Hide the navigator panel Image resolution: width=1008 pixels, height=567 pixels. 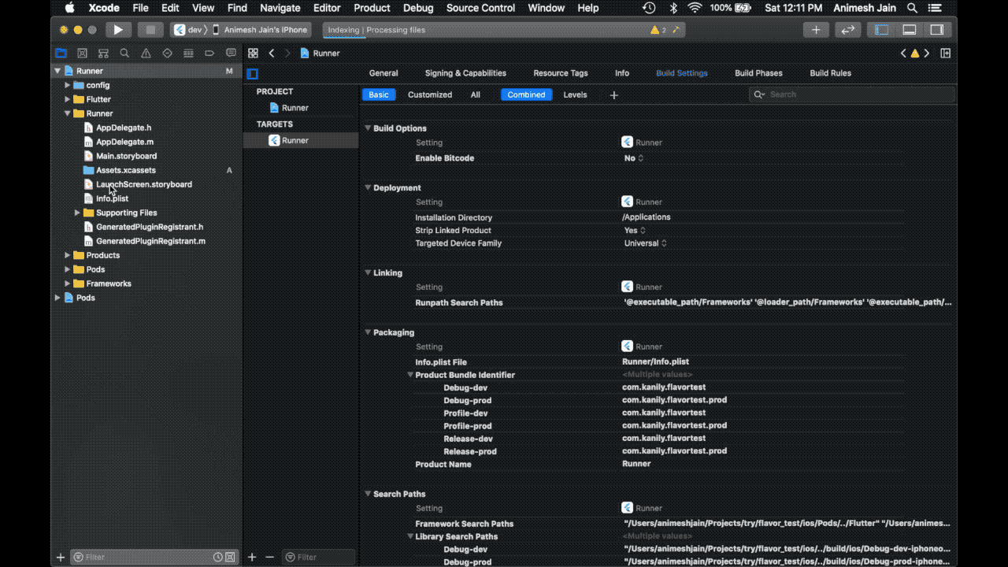coord(882,30)
